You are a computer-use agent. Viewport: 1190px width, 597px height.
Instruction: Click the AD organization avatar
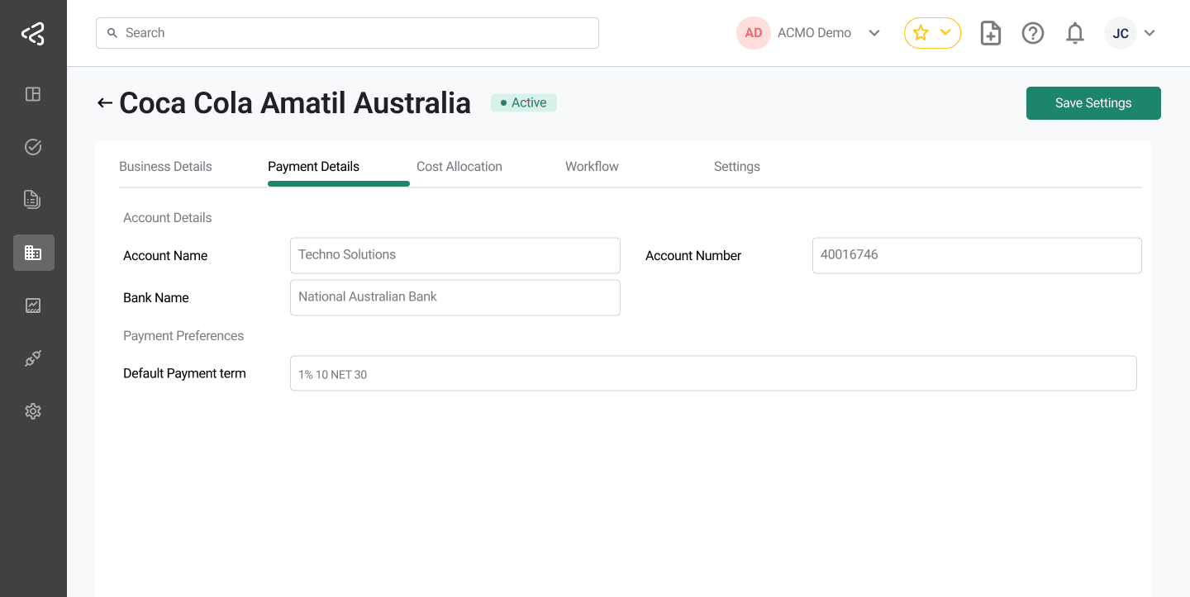[x=754, y=33]
